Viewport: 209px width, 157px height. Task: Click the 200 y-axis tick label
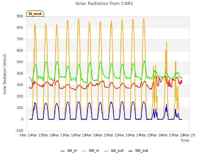pyautogui.click(x=20, y=96)
